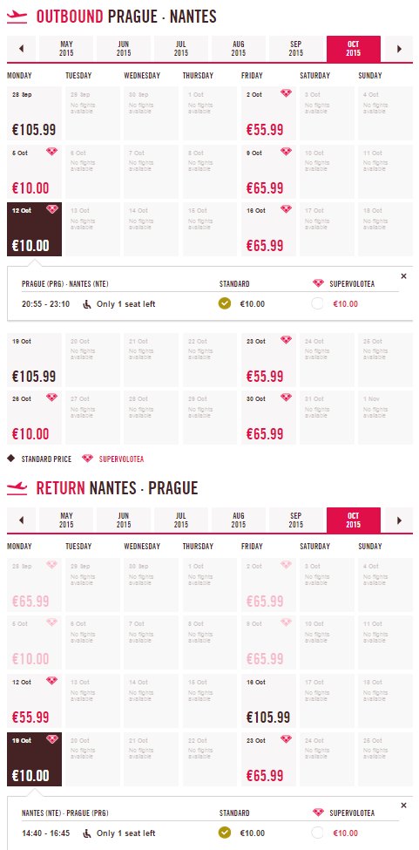Switch outbound calendar to SEP 2015
Screen dimensions: 419x850
[296, 49]
